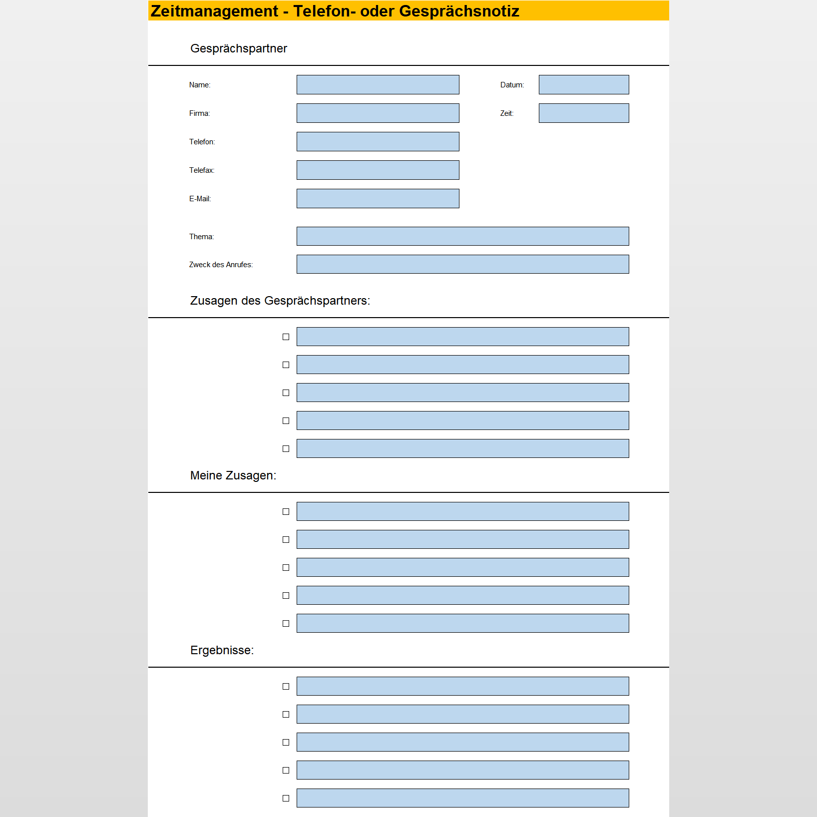The height and width of the screenshot is (817, 817).
Task: Click the Name input field
Action: point(378,85)
